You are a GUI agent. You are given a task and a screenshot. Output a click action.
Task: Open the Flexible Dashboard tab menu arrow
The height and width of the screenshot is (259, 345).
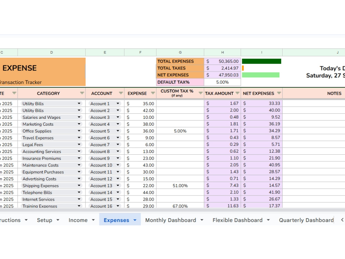[x=268, y=220]
